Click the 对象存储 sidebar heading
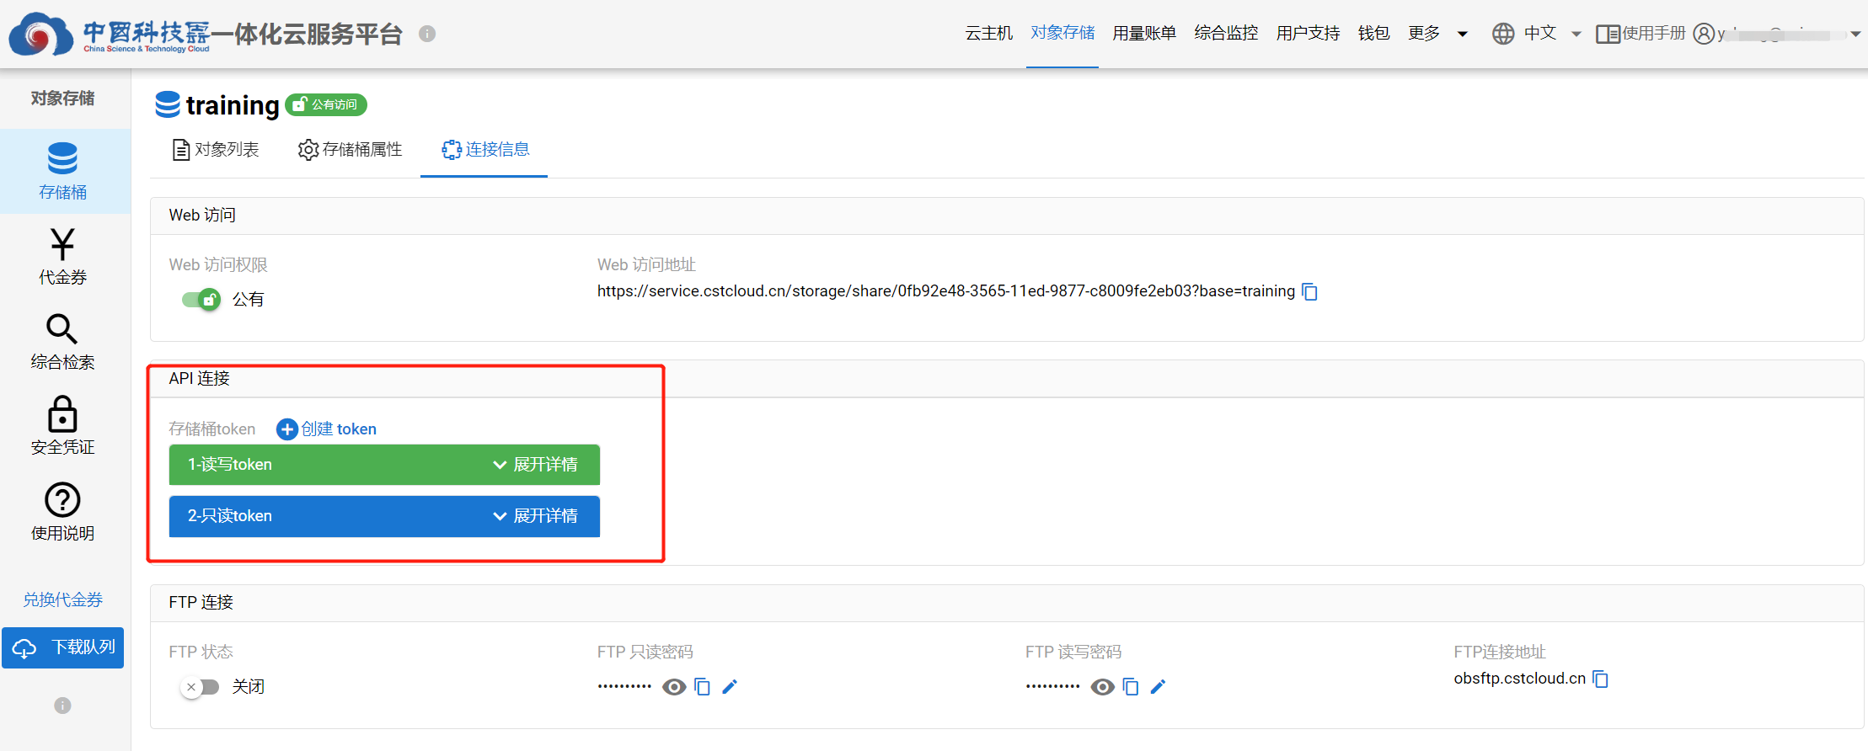Screen dimensions: 1868x751 pos(63,99)
